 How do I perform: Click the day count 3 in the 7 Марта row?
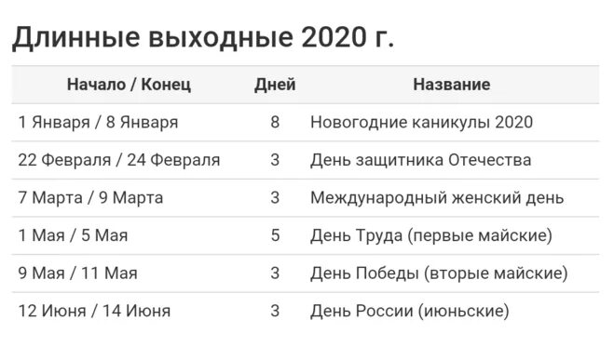pos(275,198)
